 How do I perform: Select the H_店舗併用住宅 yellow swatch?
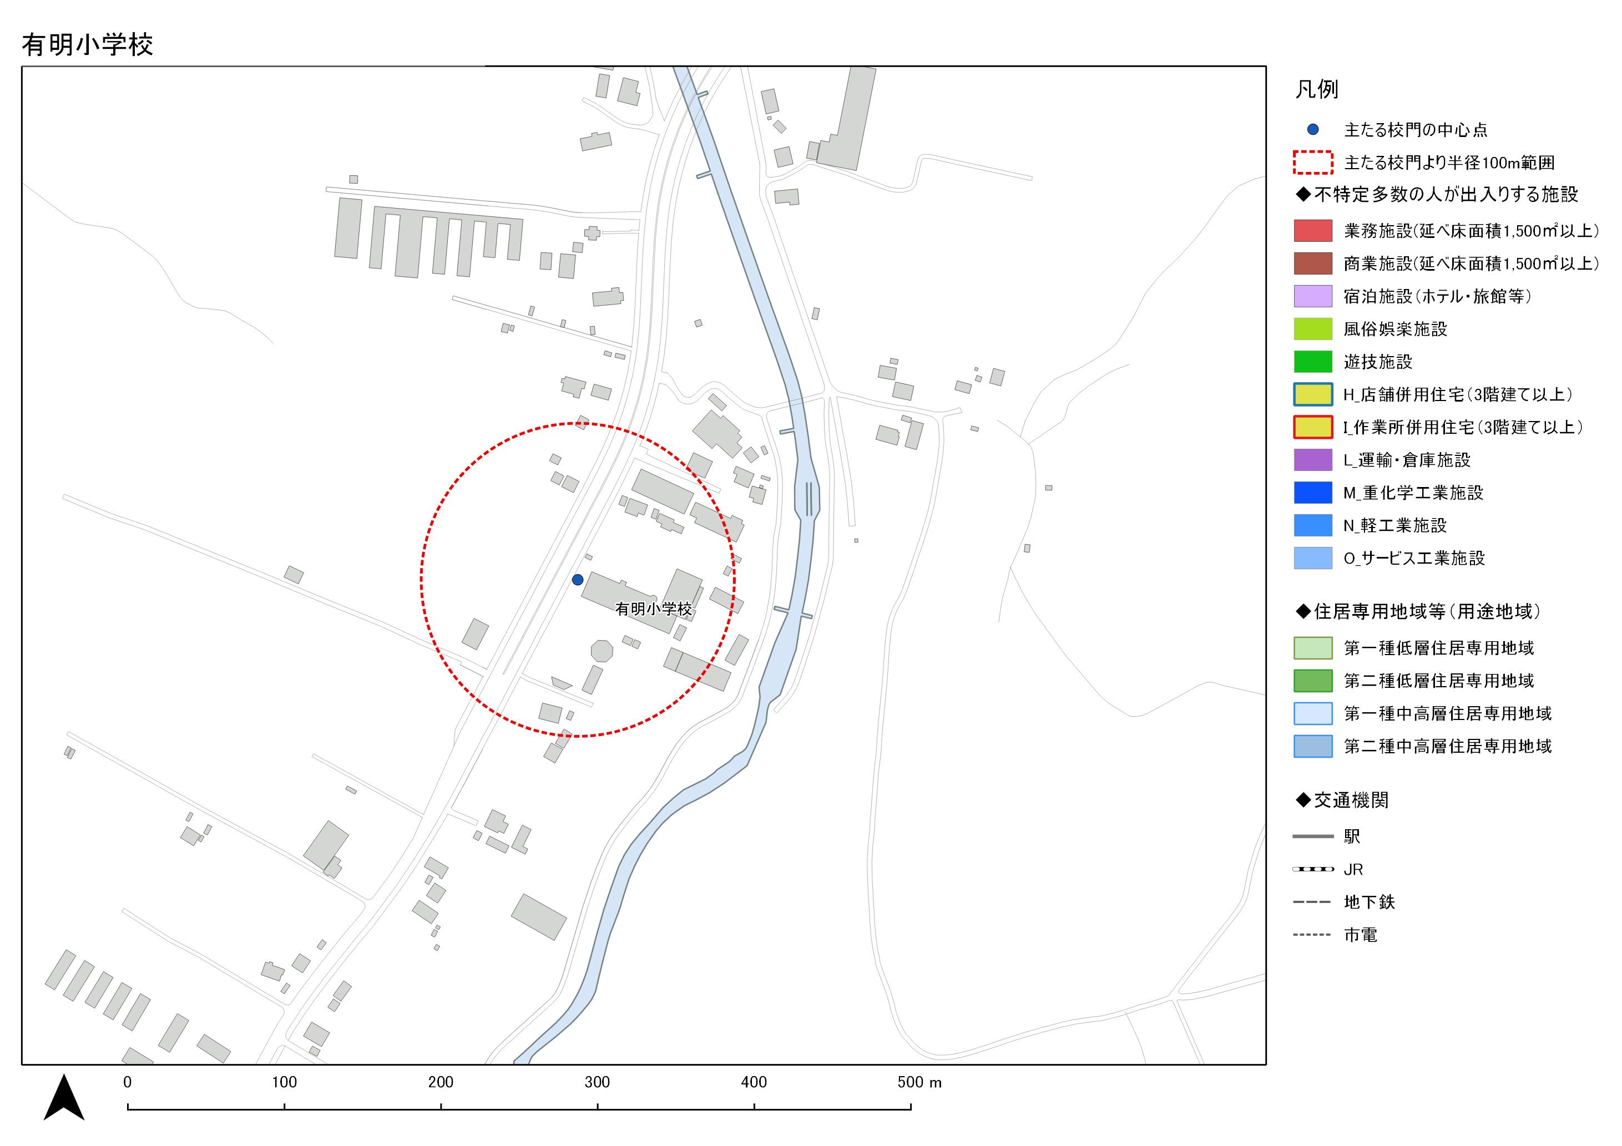(x=1313, y=395)
